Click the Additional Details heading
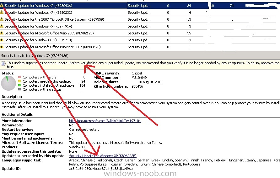This screenshot has width=280, height=178. click(17, 114)
